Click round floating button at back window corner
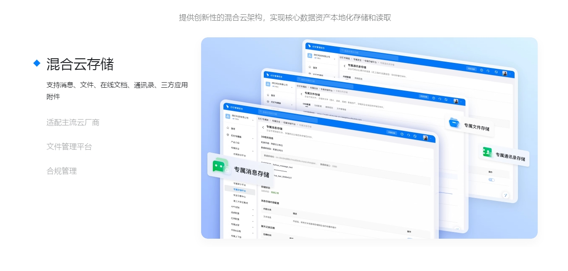Screen dimensions: 568x271 505,195
